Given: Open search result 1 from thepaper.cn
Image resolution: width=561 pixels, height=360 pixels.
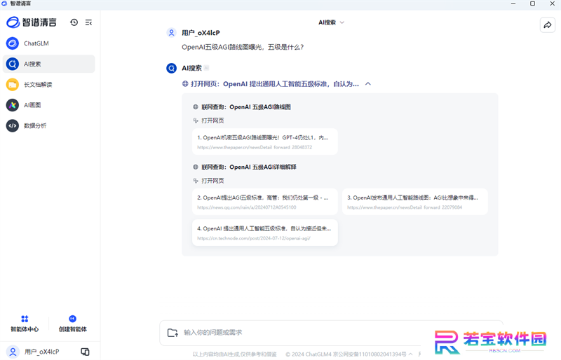Looking at the screenshot, I should (x=265, y=142).
